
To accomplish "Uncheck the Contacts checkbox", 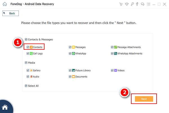I will tap(28, 47).
